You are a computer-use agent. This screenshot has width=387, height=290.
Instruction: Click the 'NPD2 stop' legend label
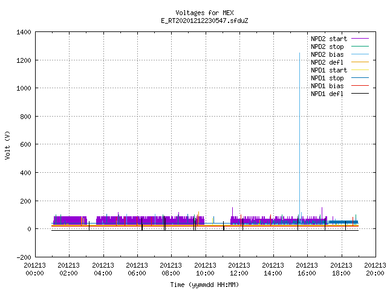point(327,47)
